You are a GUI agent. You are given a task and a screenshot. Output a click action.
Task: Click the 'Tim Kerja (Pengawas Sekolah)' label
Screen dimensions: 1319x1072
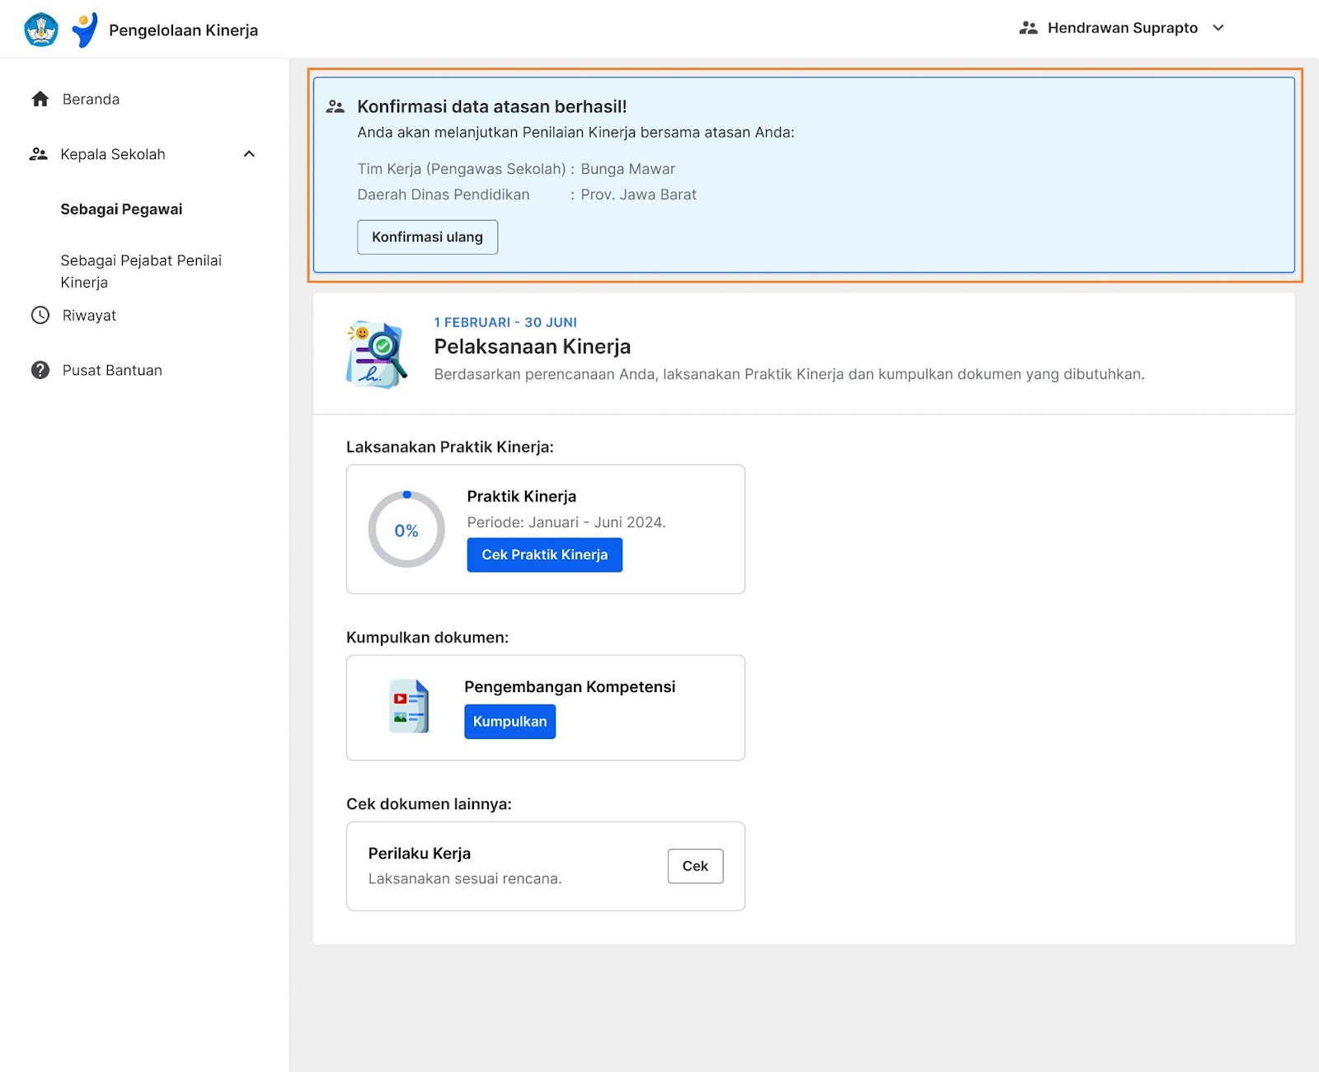[x=462, y=169]
